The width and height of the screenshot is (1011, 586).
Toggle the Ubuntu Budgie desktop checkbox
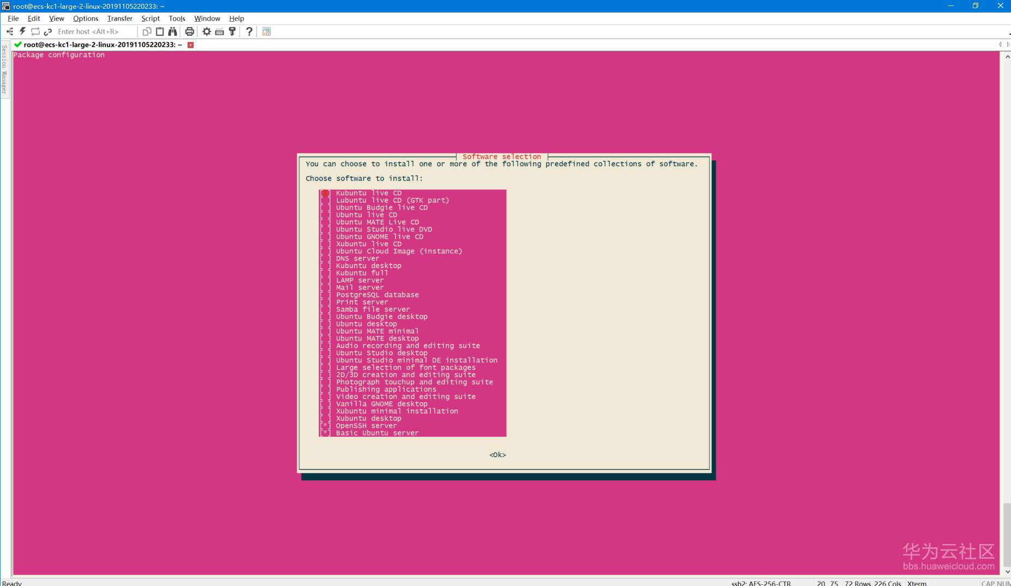click(x=325, y=317)
